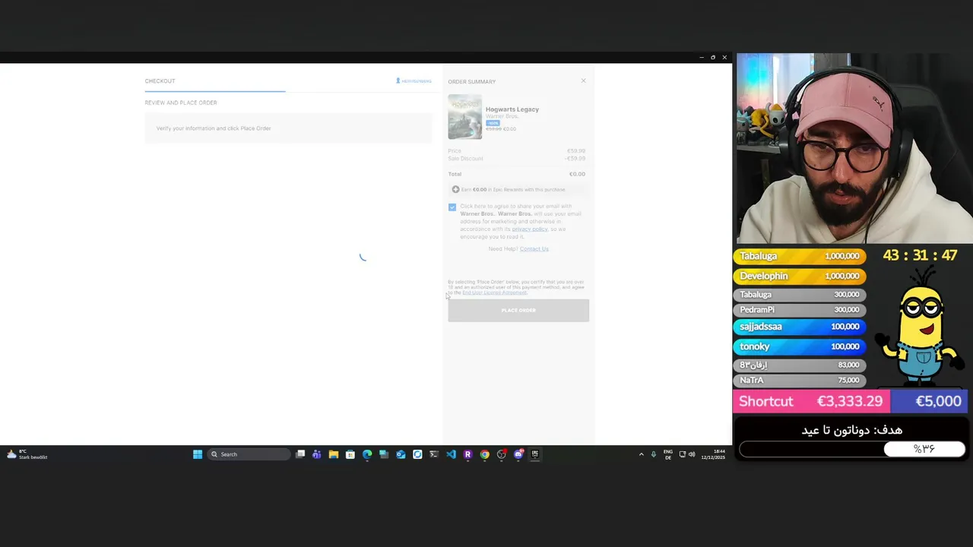Open Task View from the taskbar
The image size is (973, 547).
pyautogui.click(x=300, y=454)
